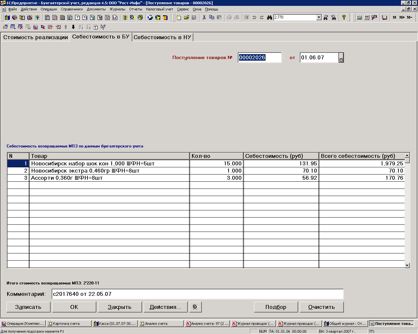Screen dimensions: 418x334
Task: Click the open folder icon in toolbar
Action: pos(186,17)
